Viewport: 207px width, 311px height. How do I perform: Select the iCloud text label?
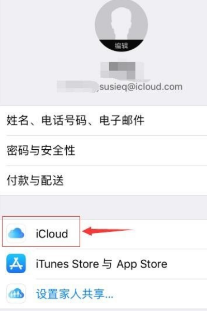tap(52, 234)
